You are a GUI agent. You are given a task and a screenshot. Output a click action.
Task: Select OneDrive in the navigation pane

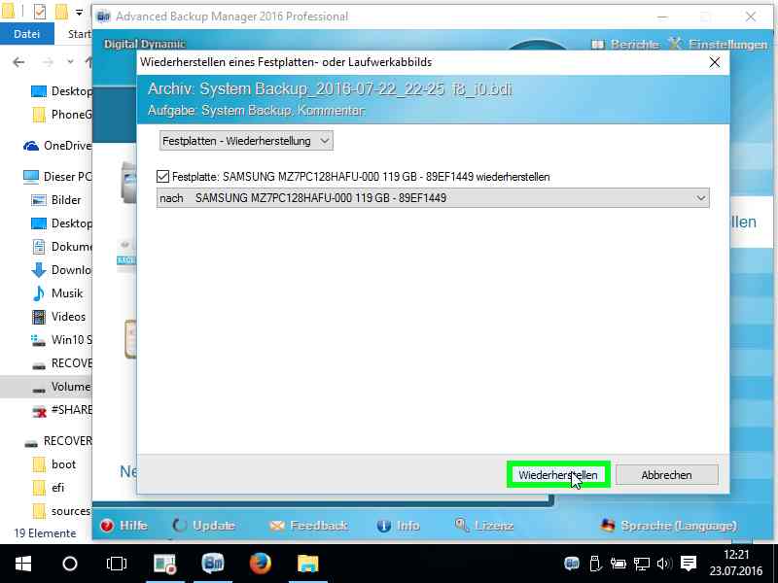click(57, 145)
